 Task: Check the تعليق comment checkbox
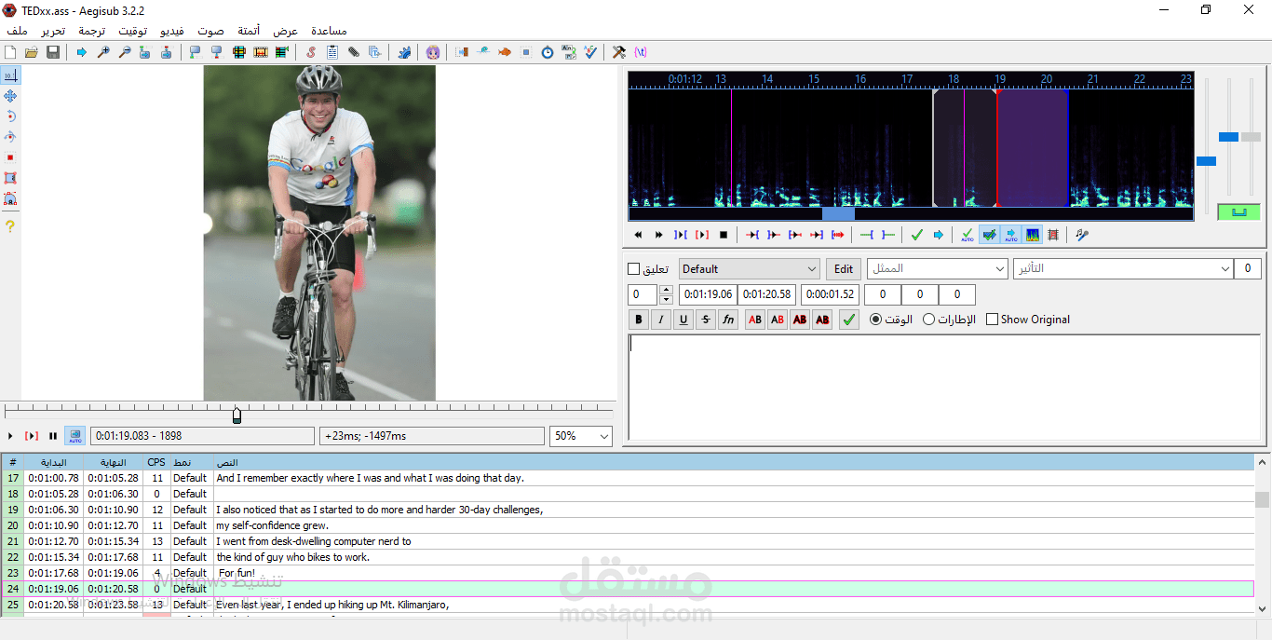634,269
